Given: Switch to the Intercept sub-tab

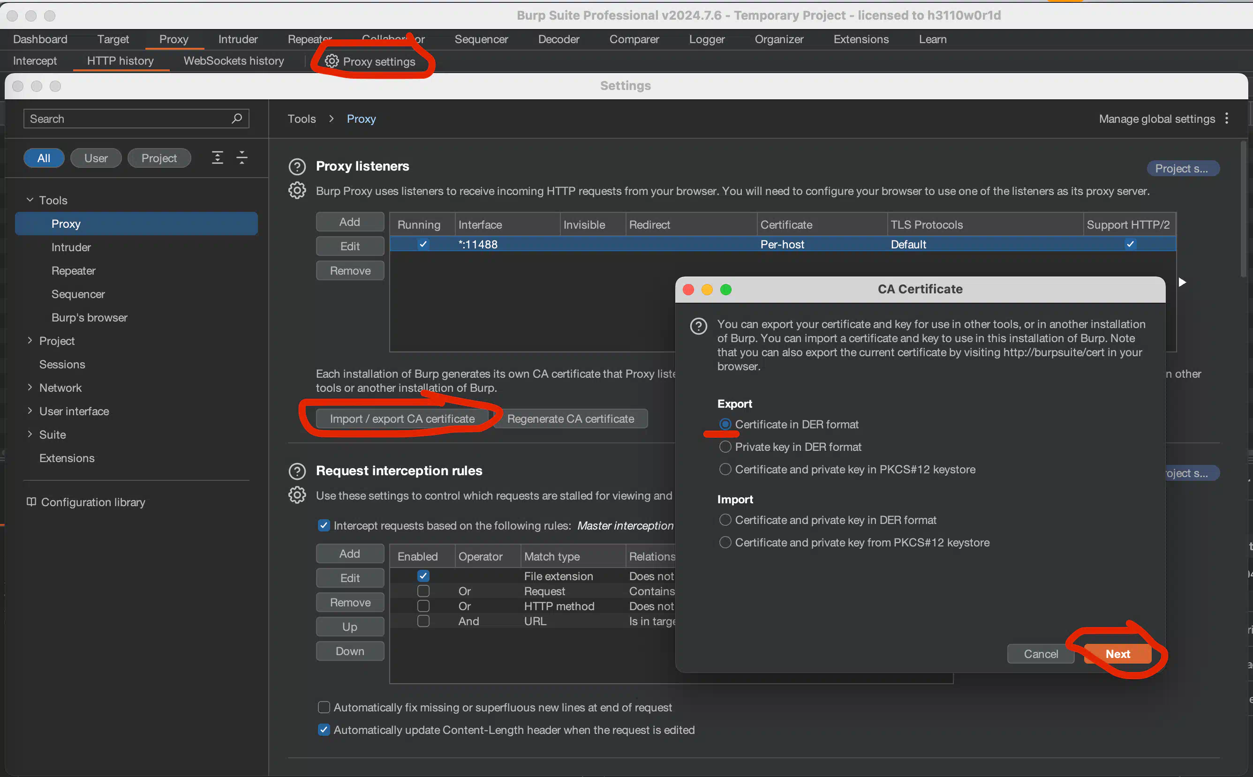Looking at the screenshot, I should tap(35, 60).
